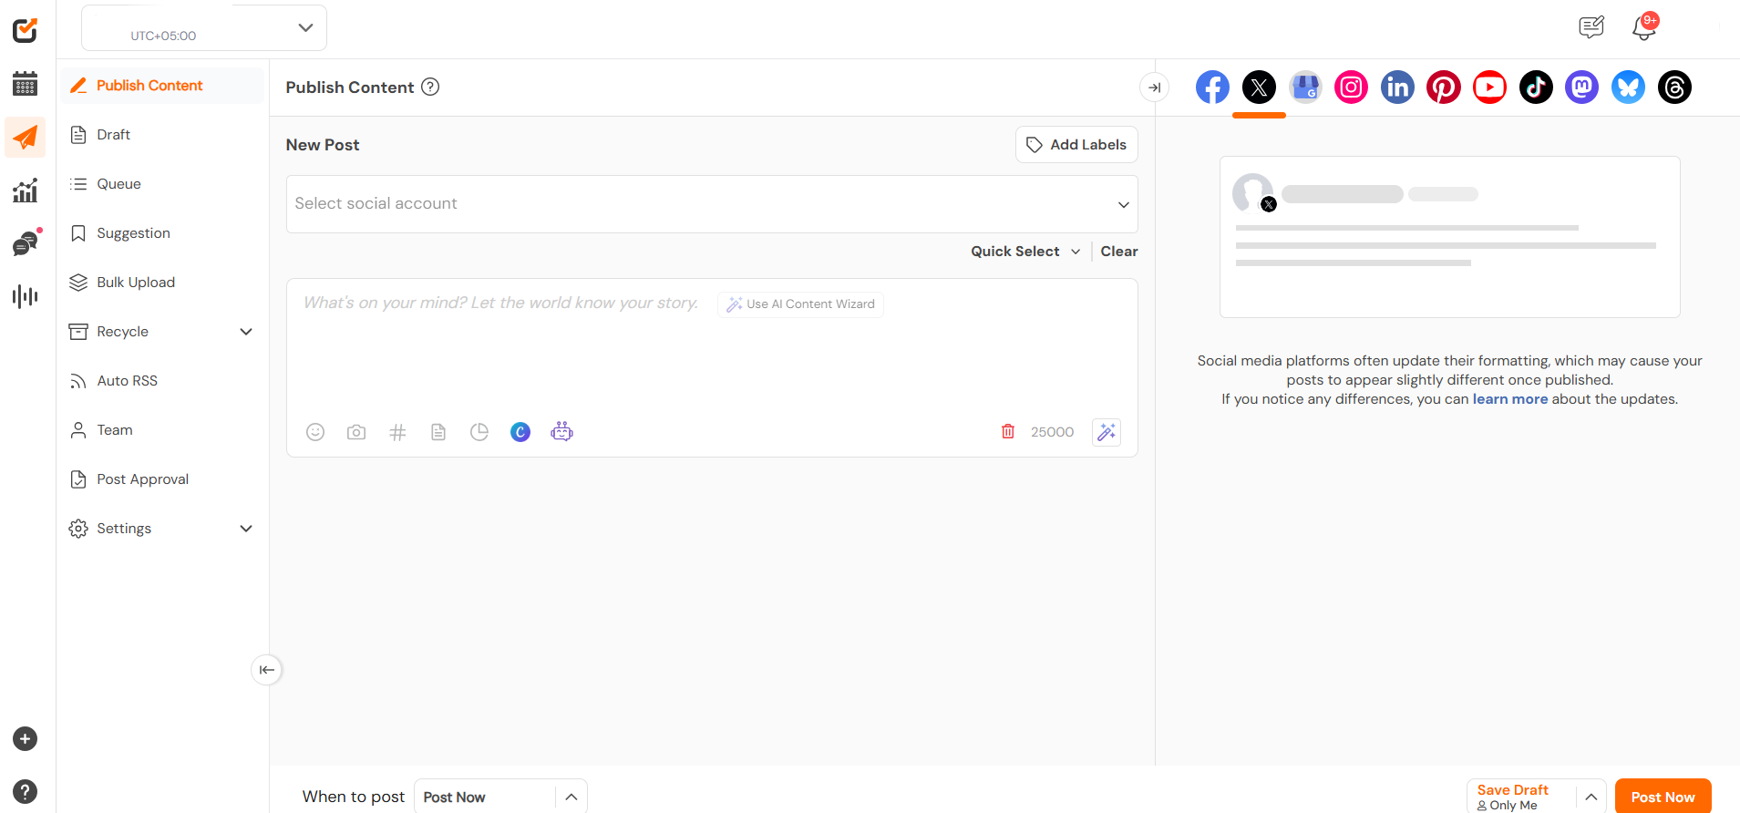This screenshot has height=813, width=1740.
Task: Click the pie chart icon in composer
Action: point(479,432)
